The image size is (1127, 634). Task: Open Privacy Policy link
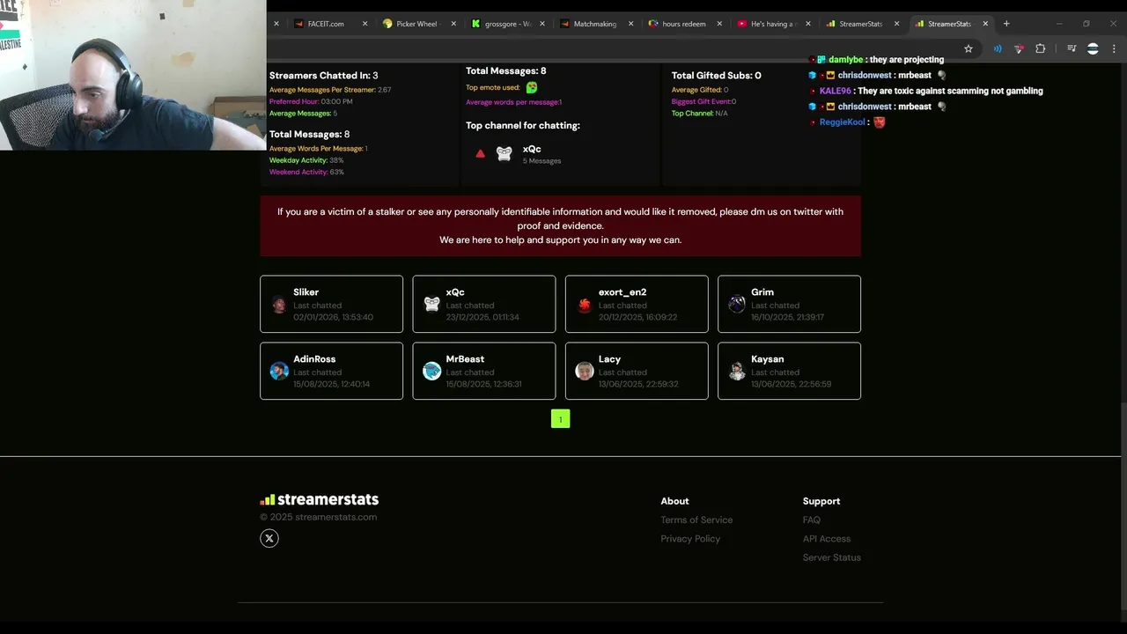point(690,539)
